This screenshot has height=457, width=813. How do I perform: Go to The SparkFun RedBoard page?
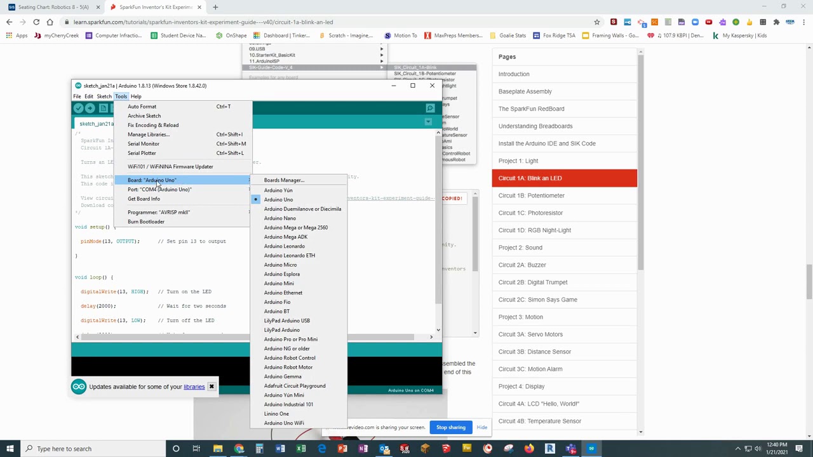point(532,109)
